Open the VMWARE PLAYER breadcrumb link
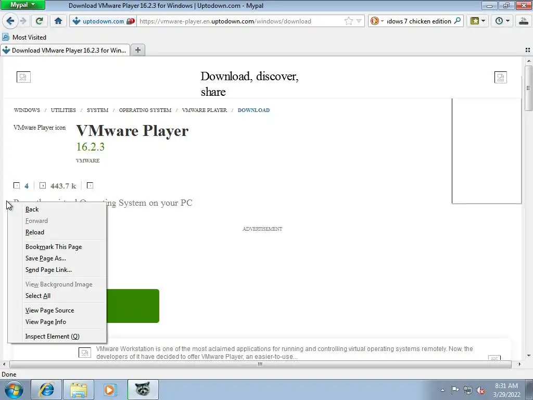533x400 pixels. pyautogui.click(x=204, y=110)
